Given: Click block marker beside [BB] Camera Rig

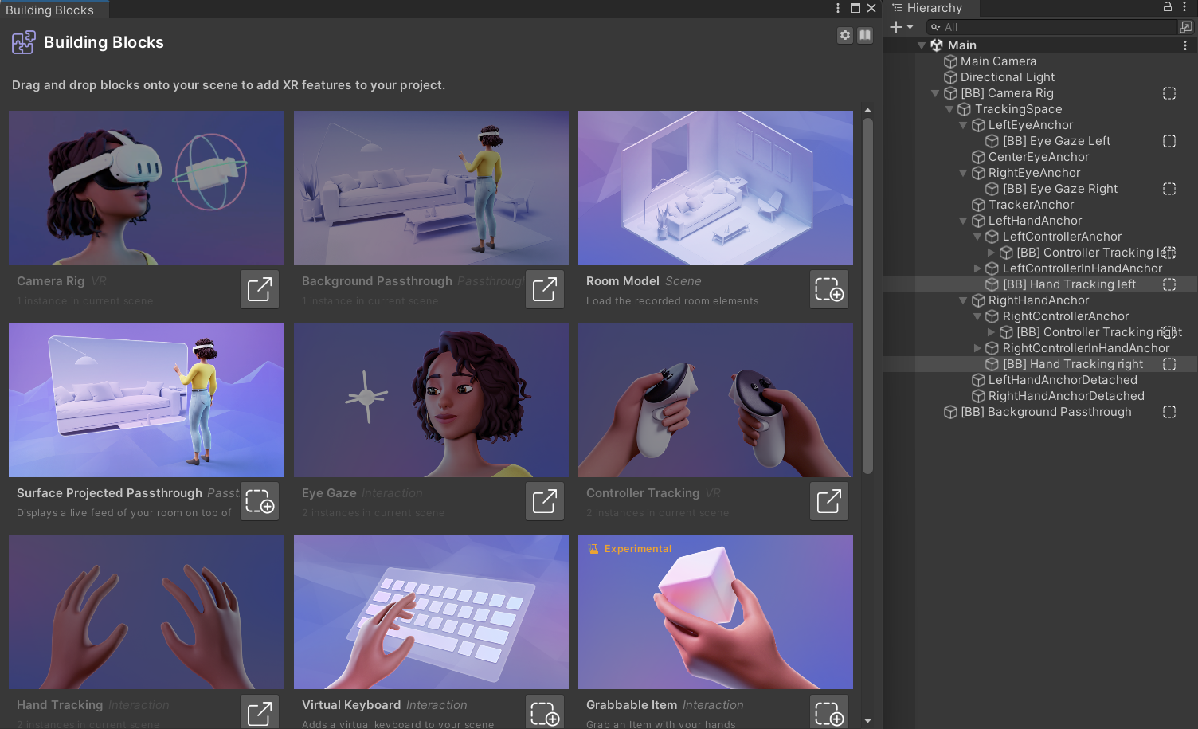Looking at the screenshot, I should click(x=1169, y=93).
